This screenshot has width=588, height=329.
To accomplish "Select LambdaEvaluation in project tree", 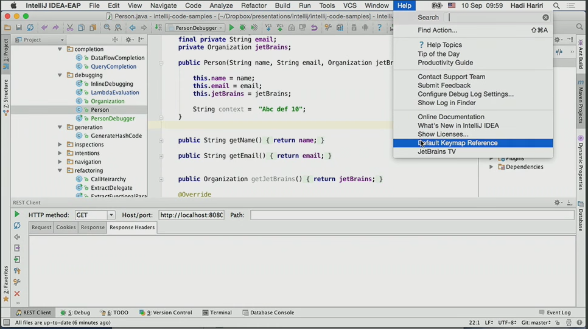I will 115,92.
